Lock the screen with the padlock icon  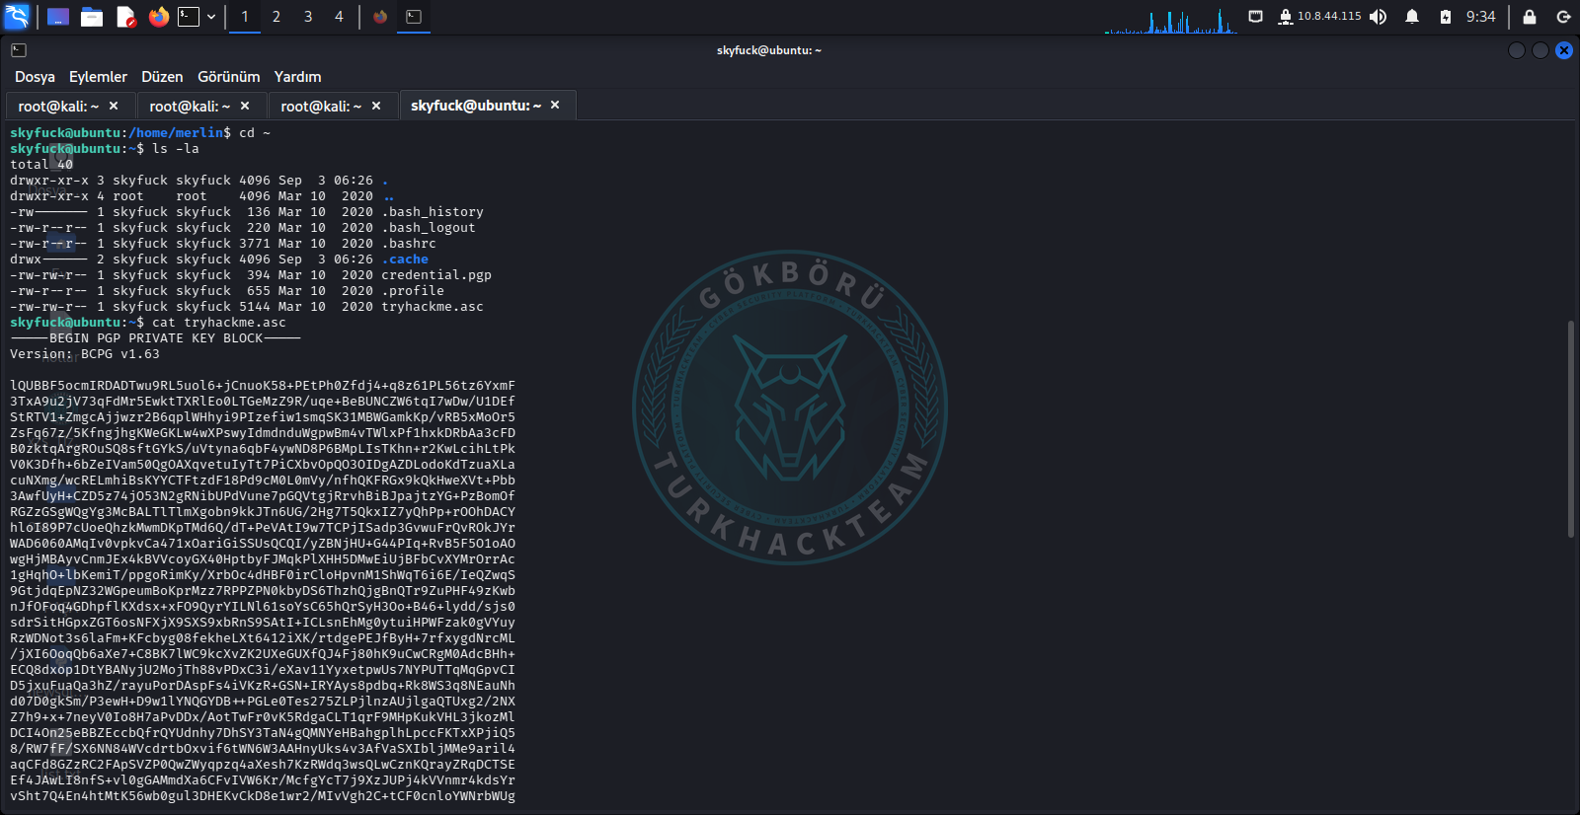(x=1530, y=17)
